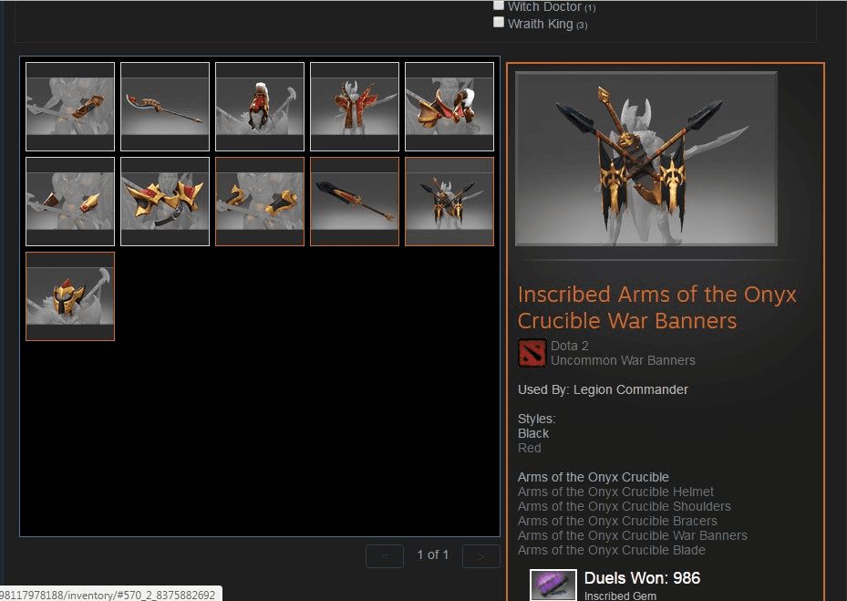Click Arms of the Onyx Crucible Blade entry
The width and height of the screenshot is (847, 601).
(612, 550)
